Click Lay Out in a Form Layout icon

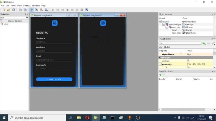77,10
